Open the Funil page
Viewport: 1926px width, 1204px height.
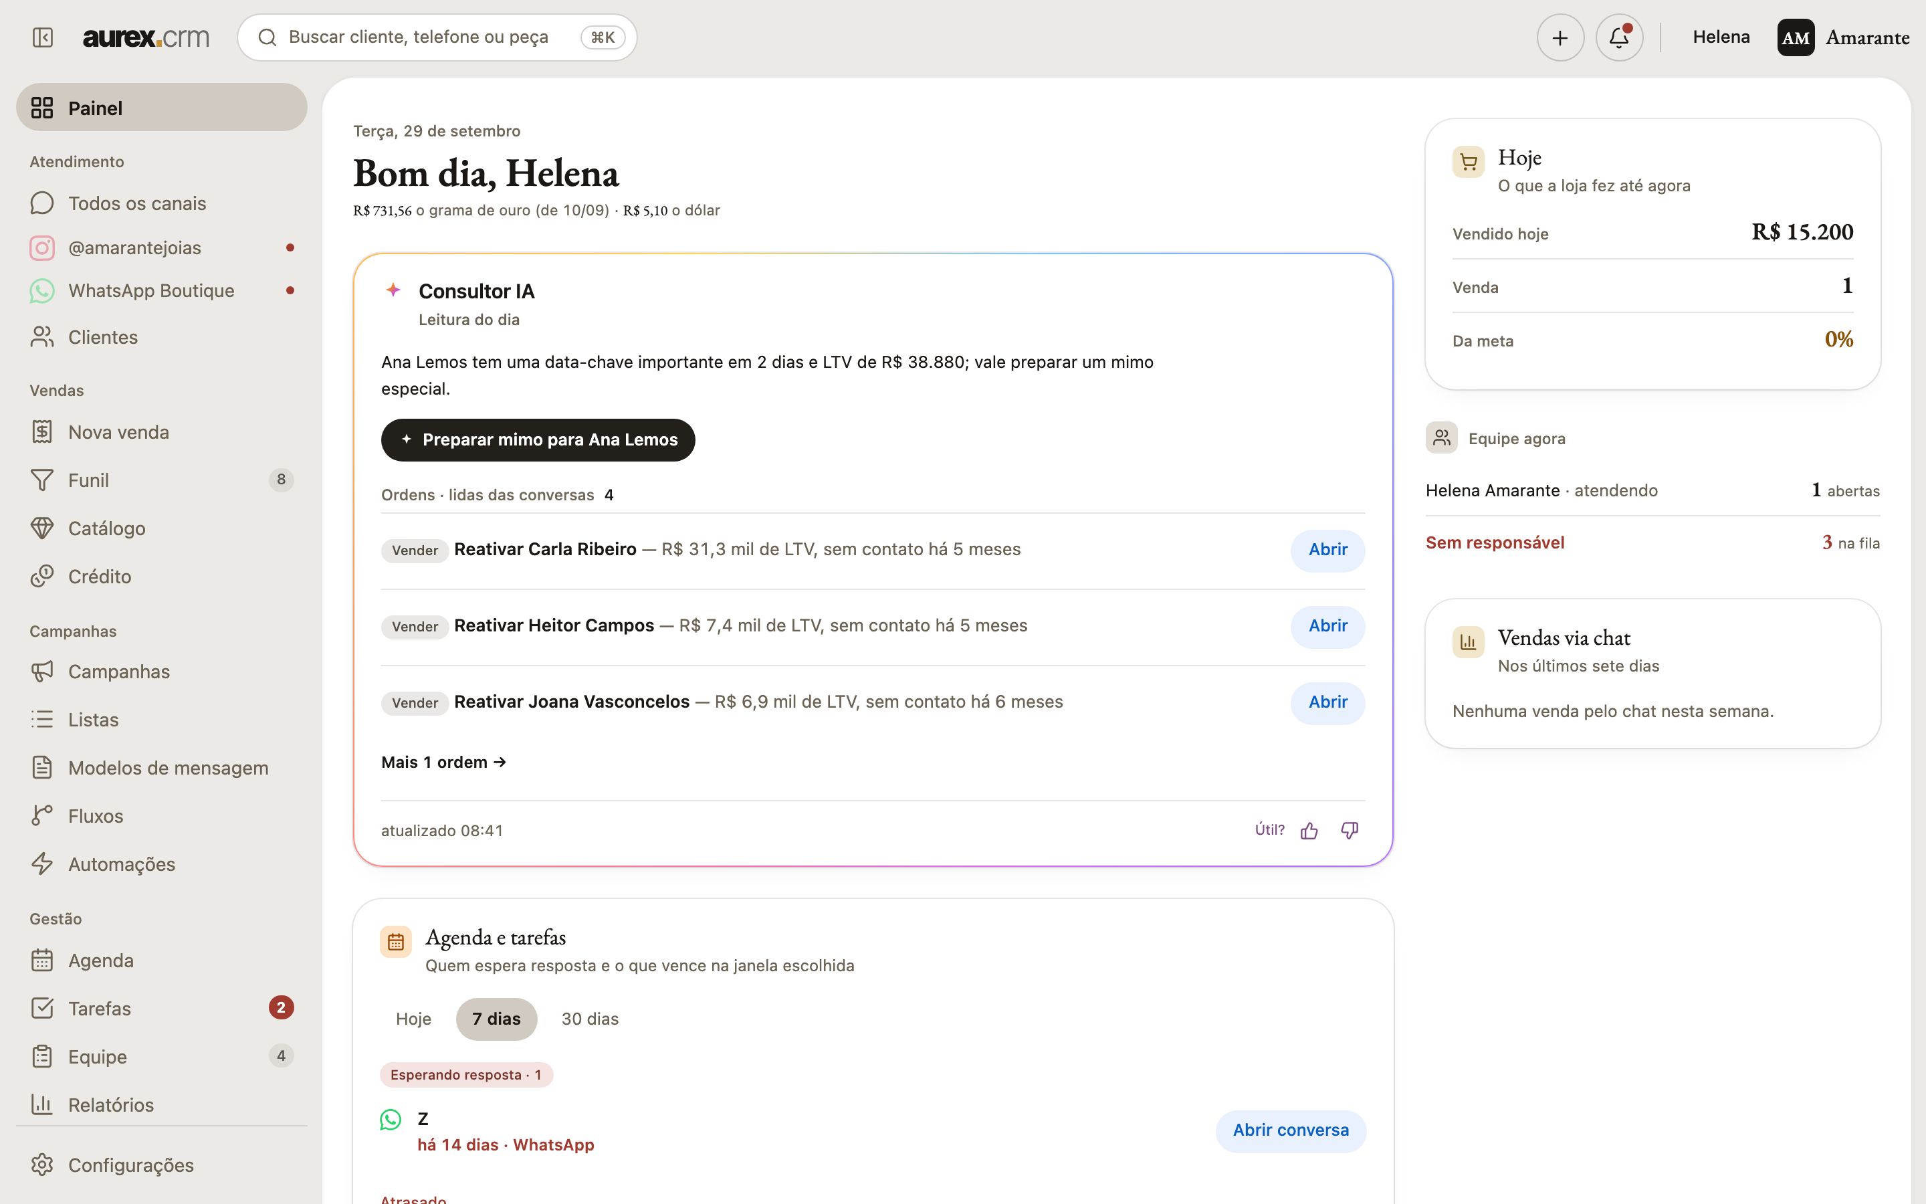[x=162, y=480]
